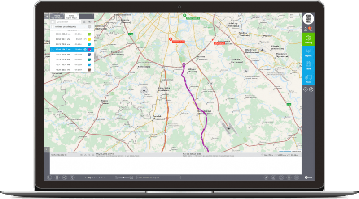This screenshot has height=199, width=359.
Task: Open the Tracking section in sidebar
Action: pyautogui.click(x=308, y=39)
